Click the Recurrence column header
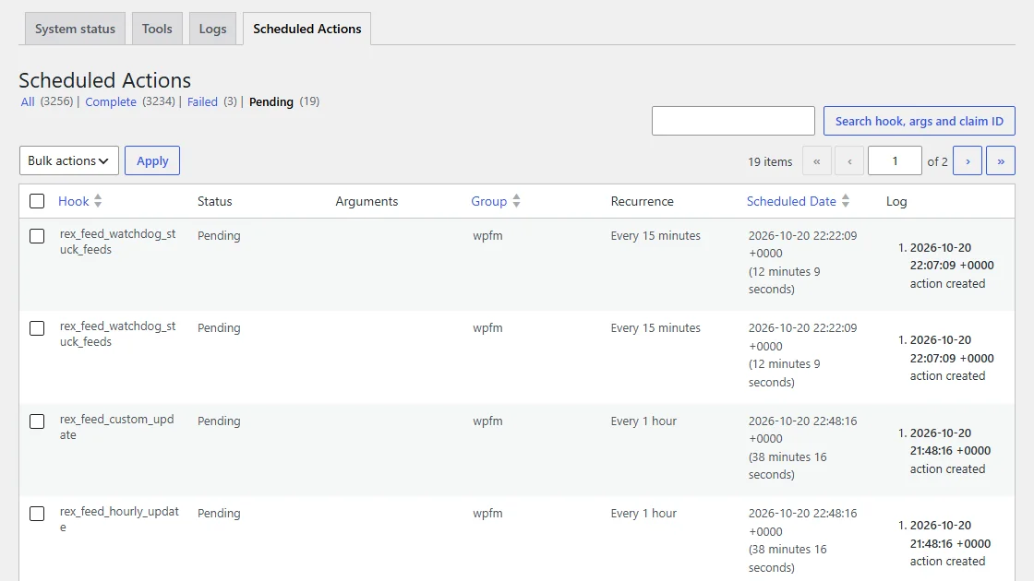 click(x=642, y=202)
